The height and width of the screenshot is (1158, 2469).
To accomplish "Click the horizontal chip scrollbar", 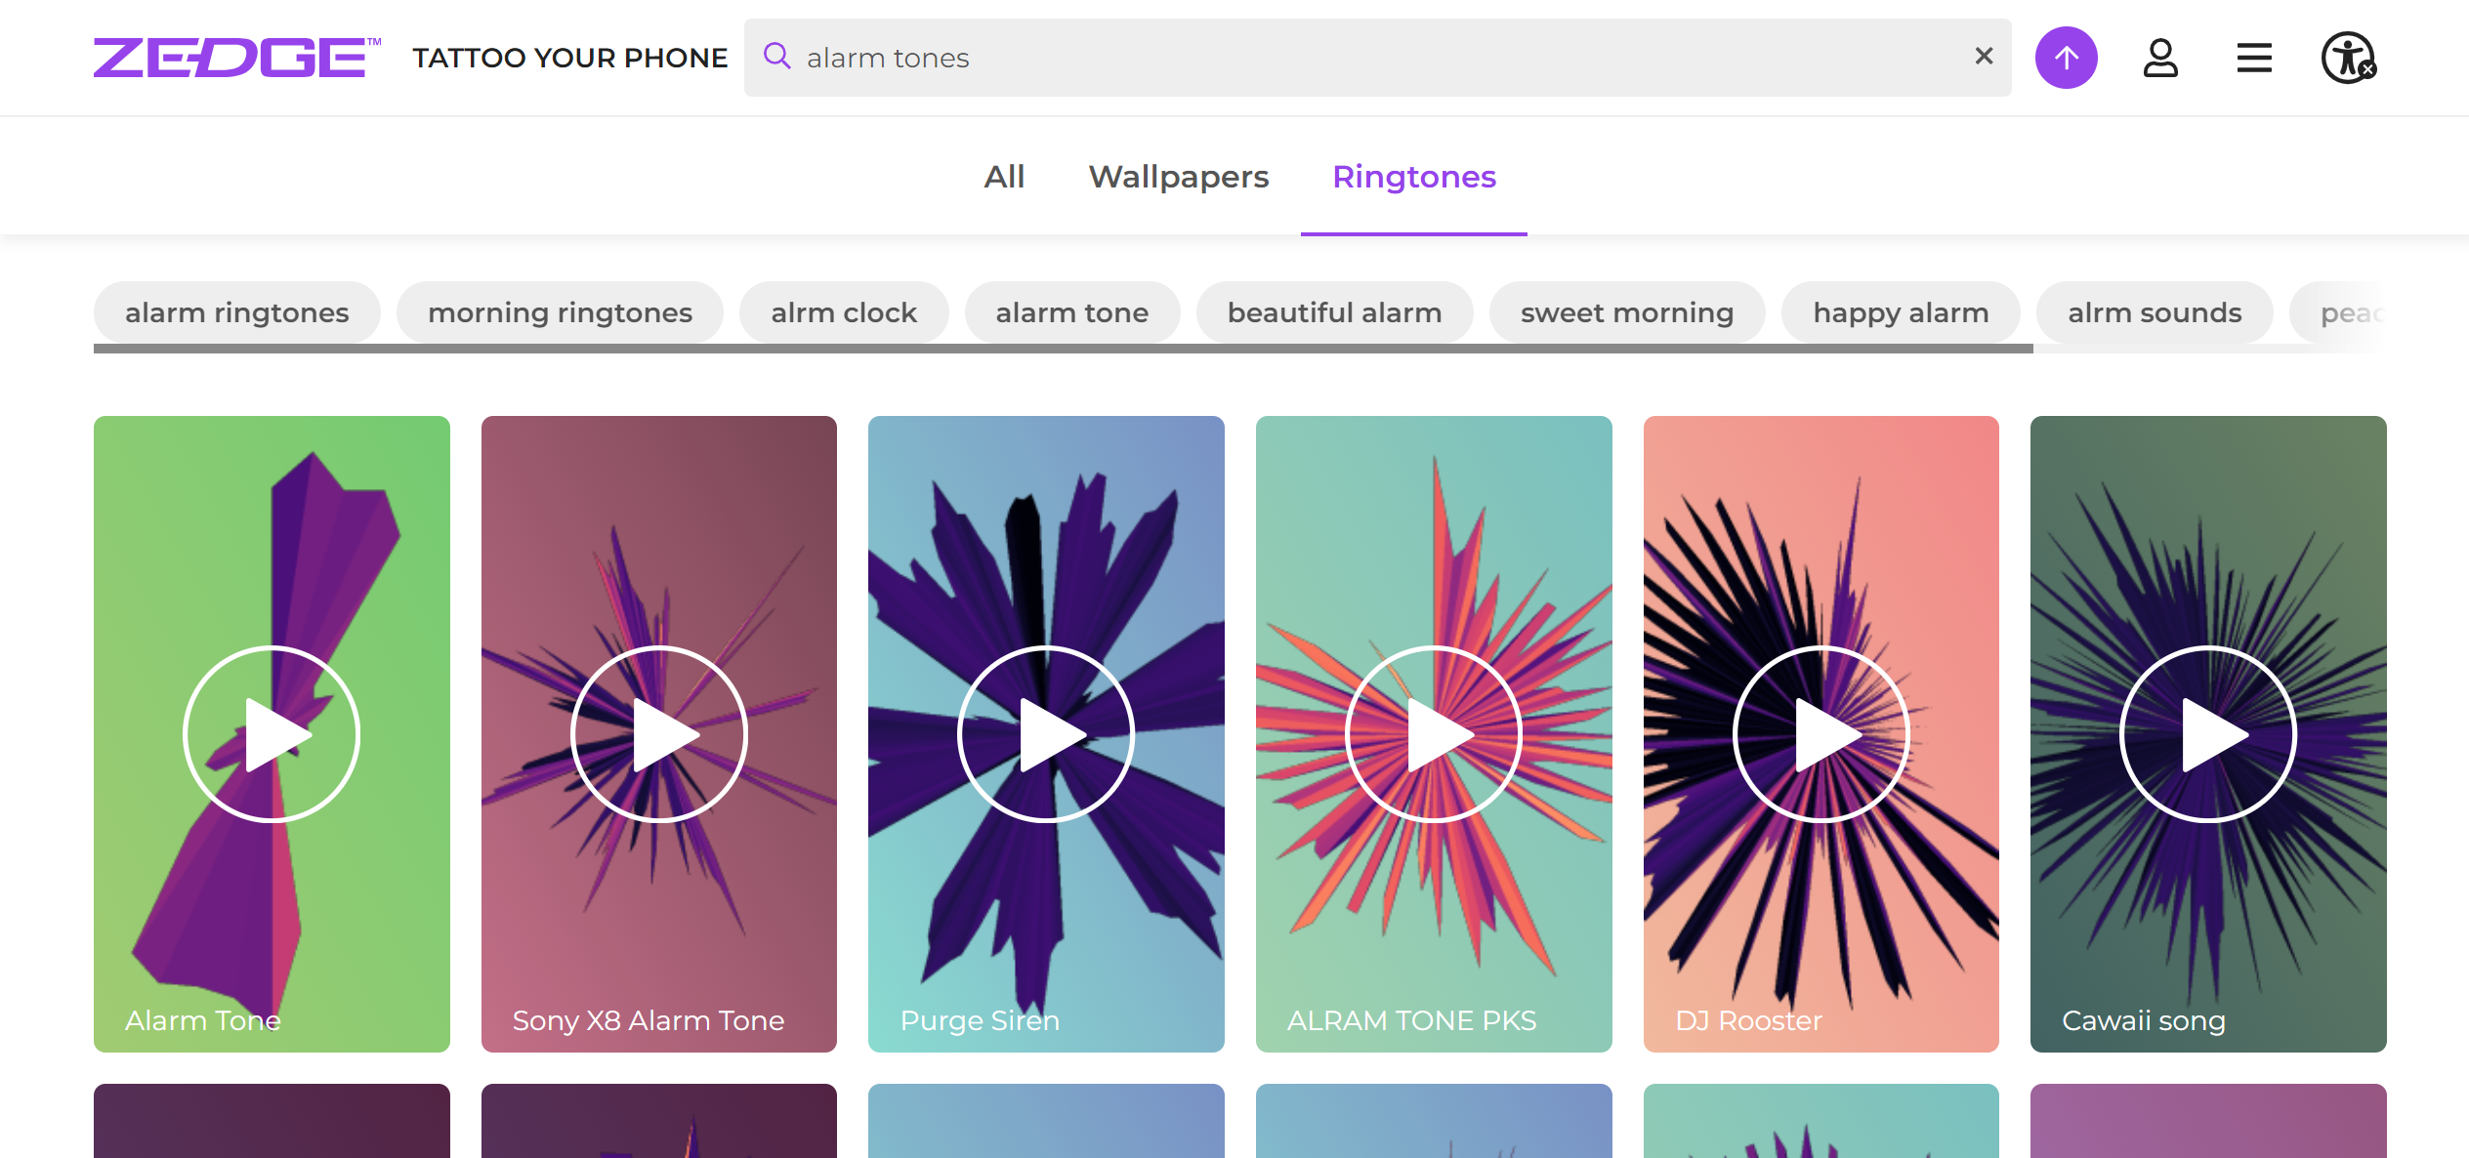I will (x=1063, y=349).
